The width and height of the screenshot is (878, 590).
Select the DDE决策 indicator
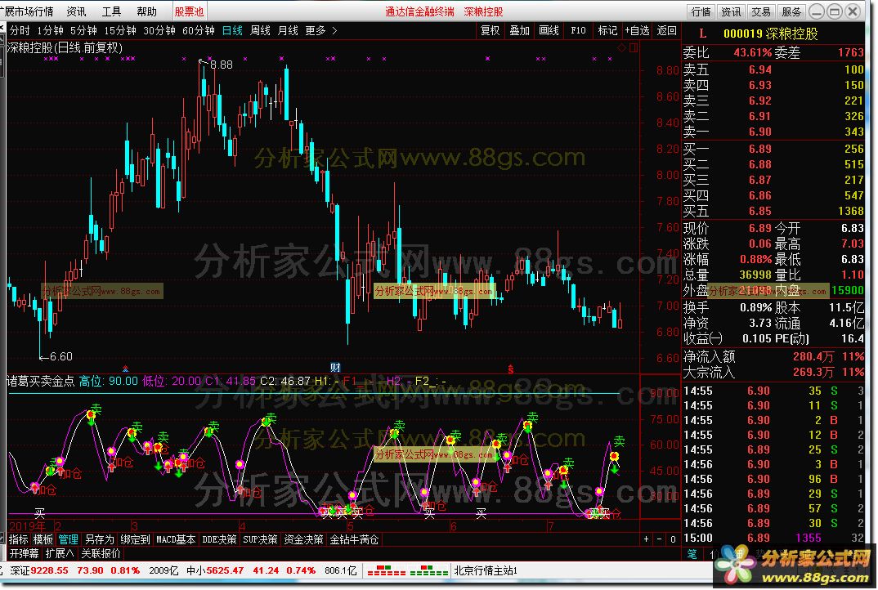[x=219, y=539]
